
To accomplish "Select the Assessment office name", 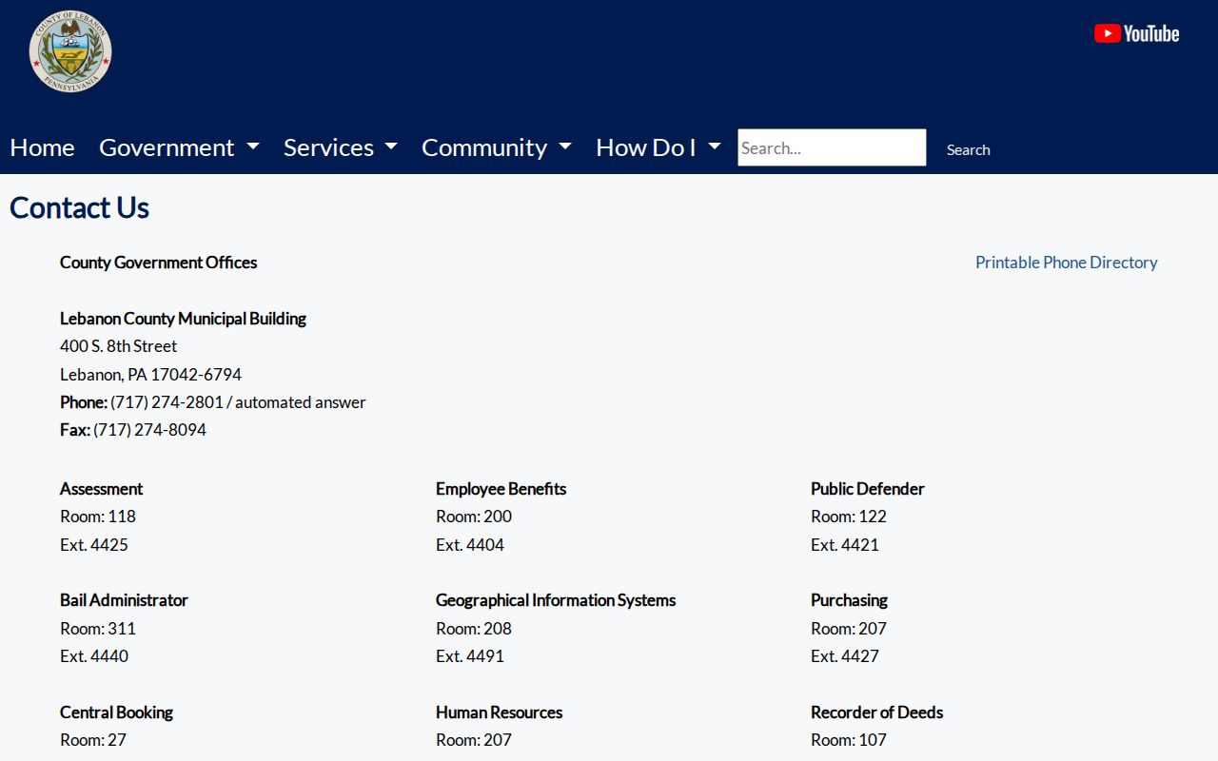I will [x=101, y=489].
